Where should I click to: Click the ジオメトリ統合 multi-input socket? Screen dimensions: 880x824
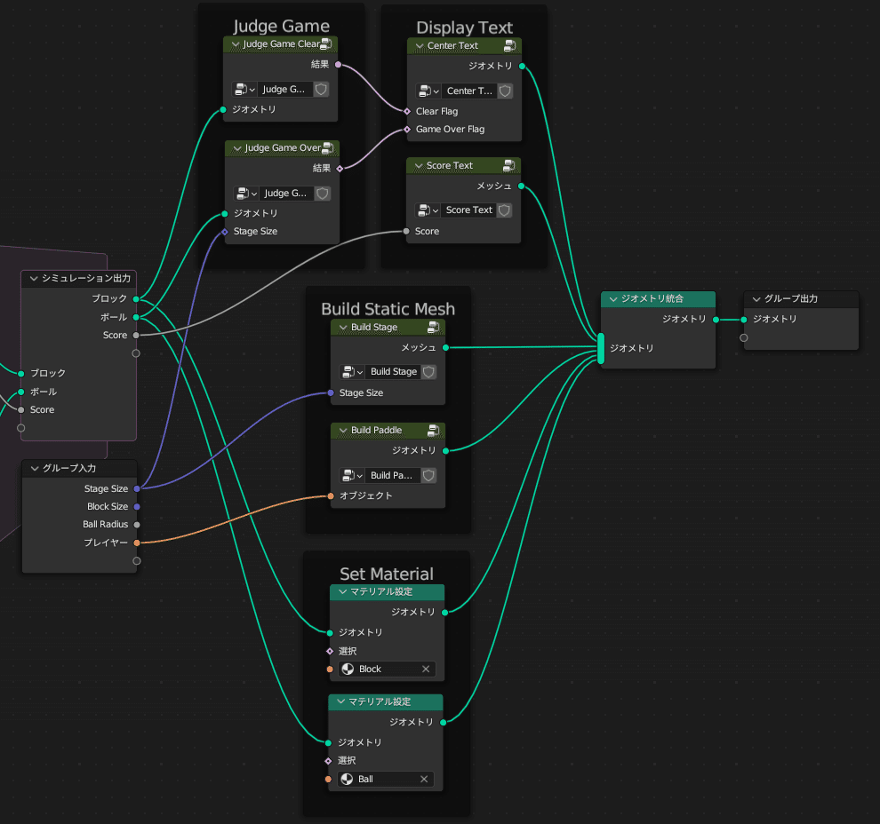point(601,348)
